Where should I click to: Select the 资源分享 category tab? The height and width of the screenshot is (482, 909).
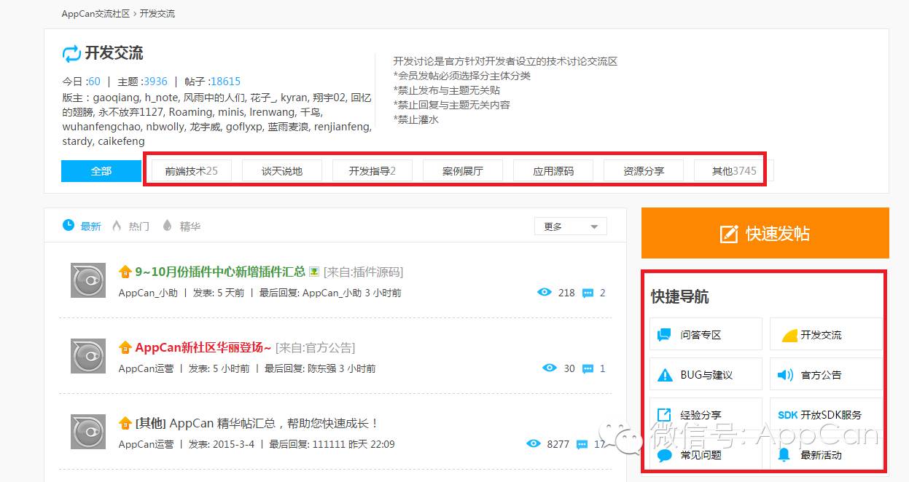tap(644, 171)
